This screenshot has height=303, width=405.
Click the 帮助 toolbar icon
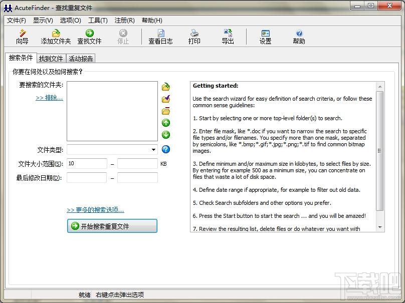pyautogui.click(x=299, y=37)
